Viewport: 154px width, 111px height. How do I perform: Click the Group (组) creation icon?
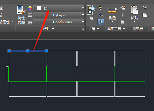(91, 10)
